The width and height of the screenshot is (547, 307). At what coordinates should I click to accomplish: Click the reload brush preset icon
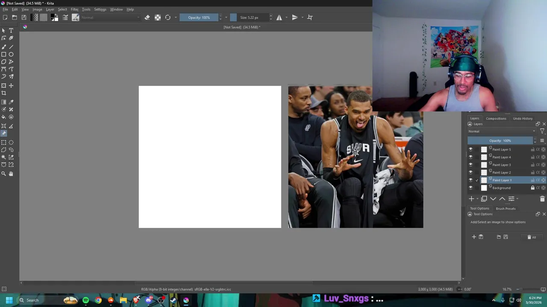[x=168, y=17]
